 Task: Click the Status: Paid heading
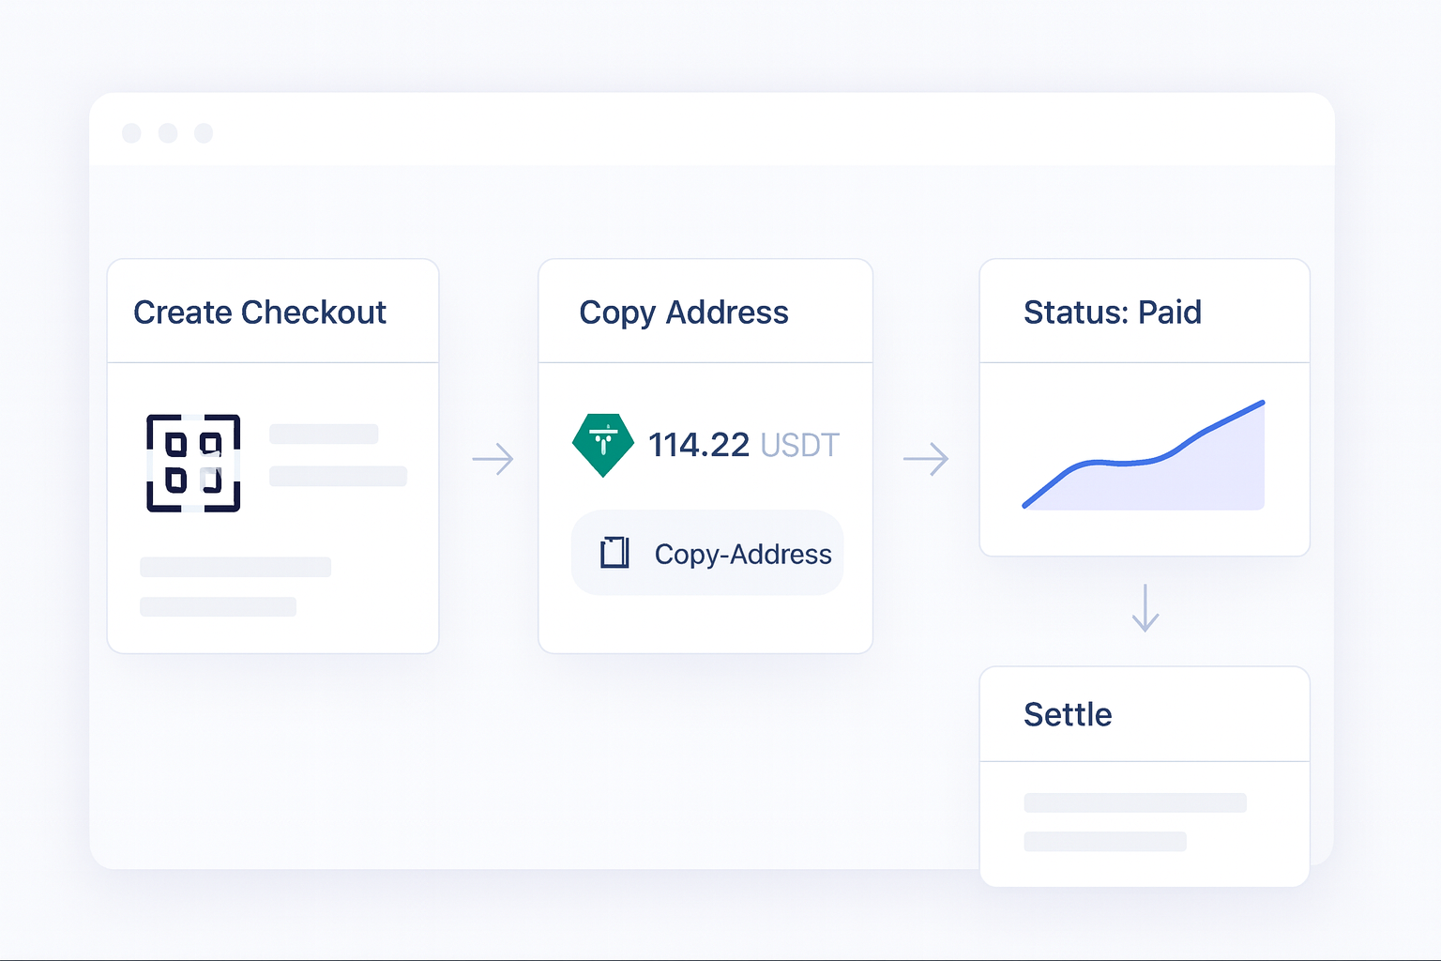[1113, 313]
